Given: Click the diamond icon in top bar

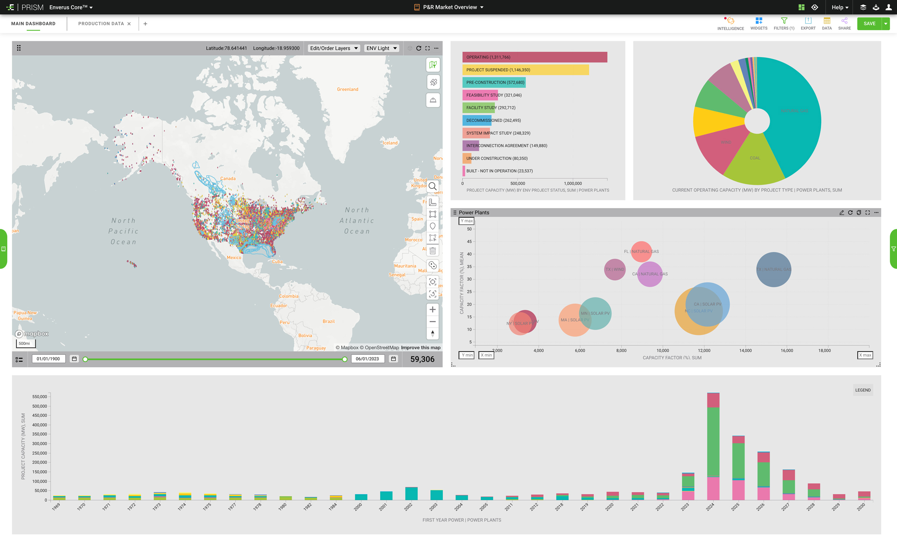Looking at the screenshot, I should coord(815,7).
